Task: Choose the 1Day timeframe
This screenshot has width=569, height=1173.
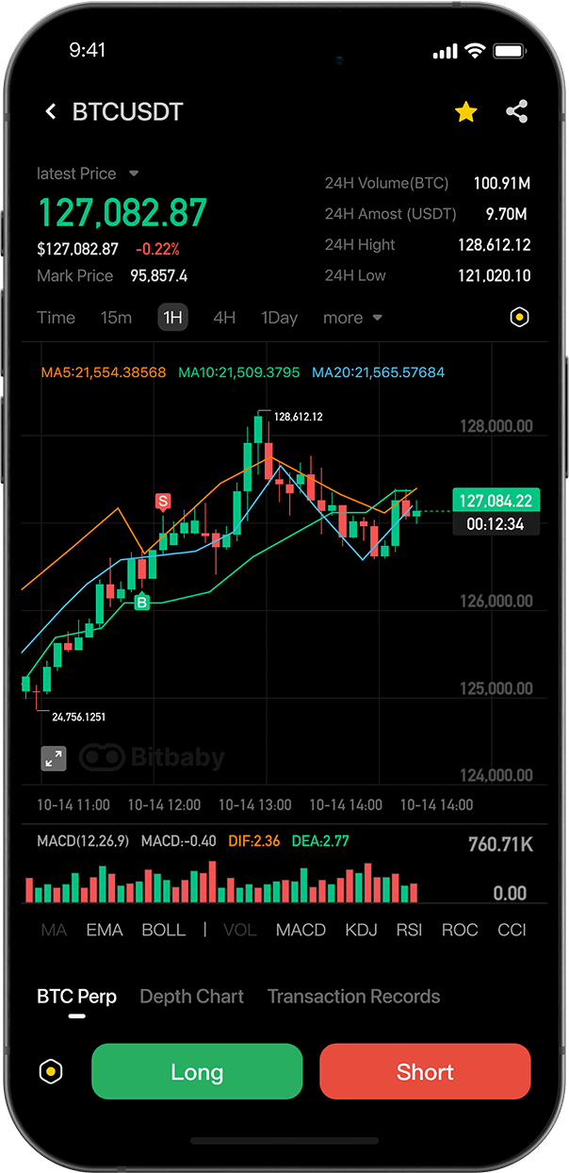Action: [x=279, y=318]
